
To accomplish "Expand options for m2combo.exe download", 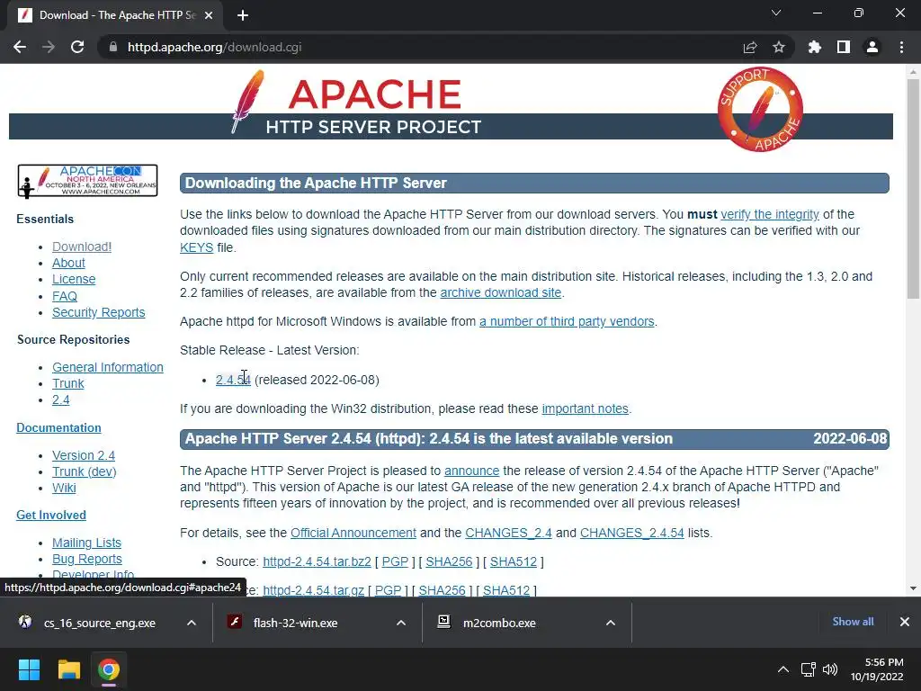I will pyautogui.click(x=611, y=623).
